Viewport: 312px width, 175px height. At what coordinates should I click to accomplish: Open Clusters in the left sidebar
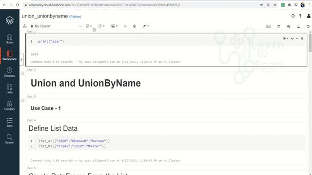[x=10, y=105]
